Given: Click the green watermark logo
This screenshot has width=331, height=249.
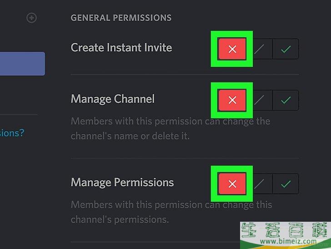Looking at the screenshot, I should coord(284,230).
